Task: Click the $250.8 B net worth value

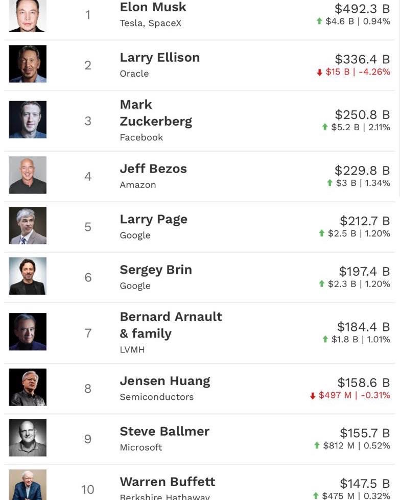Action: 362,114
